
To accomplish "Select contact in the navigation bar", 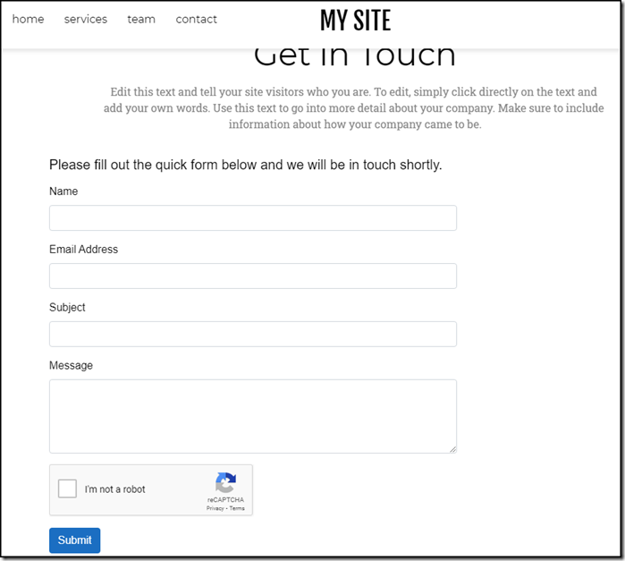I will click(196, 19).
